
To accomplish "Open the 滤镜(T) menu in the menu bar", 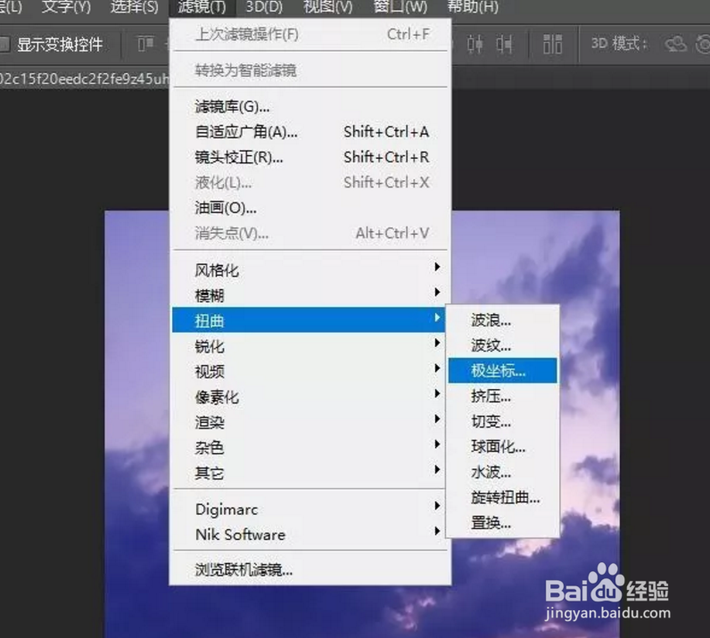I will point(202,7).
